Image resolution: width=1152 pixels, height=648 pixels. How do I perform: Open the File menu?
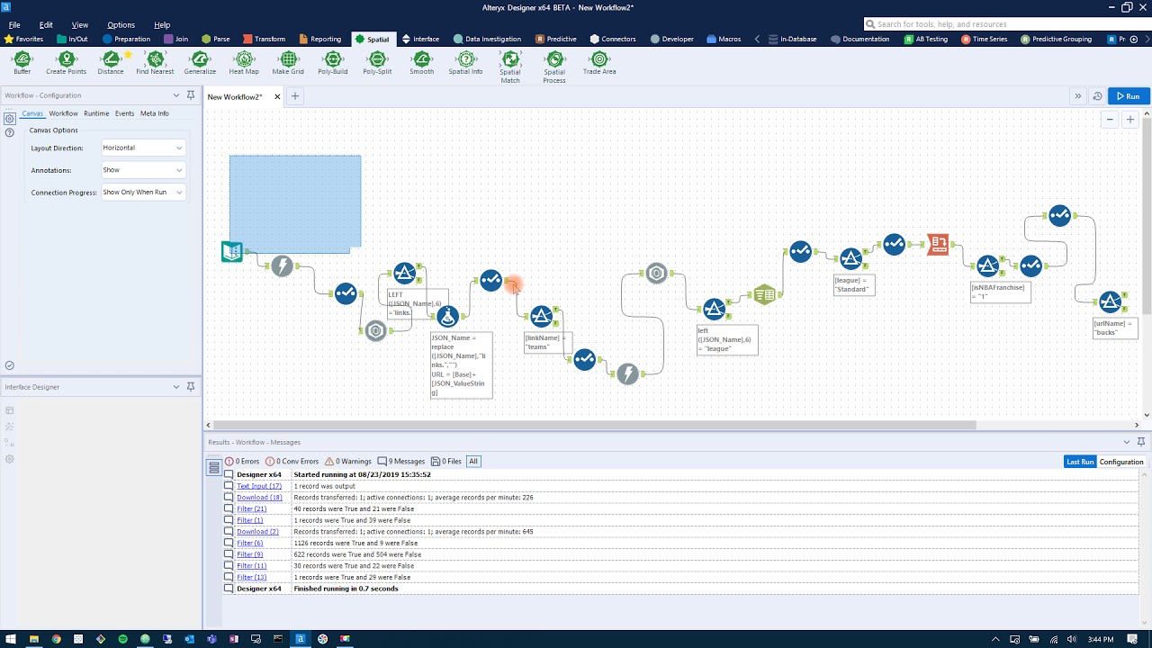click(x=14, y=25)
